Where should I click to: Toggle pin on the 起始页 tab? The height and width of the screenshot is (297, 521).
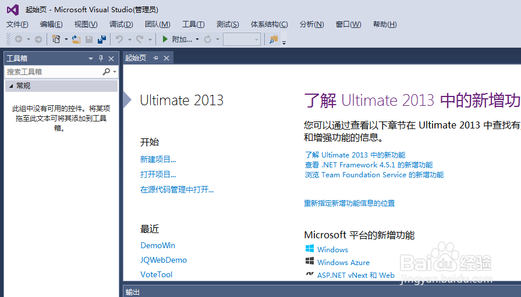tap(155, 58)
